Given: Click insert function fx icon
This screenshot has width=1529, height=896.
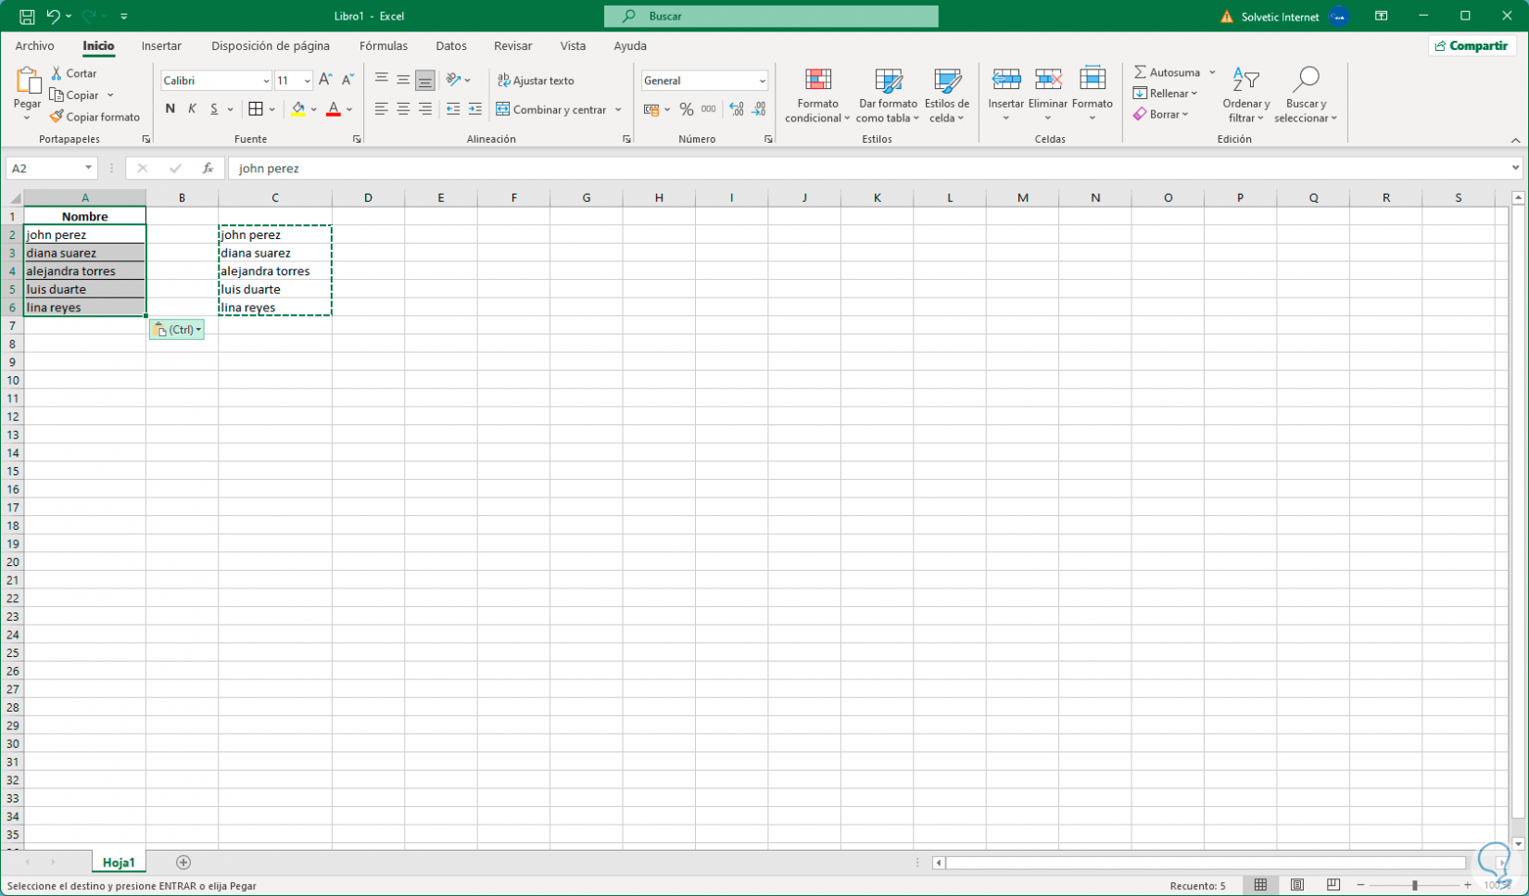Looking at the screenshot, I should click(208, 168).
